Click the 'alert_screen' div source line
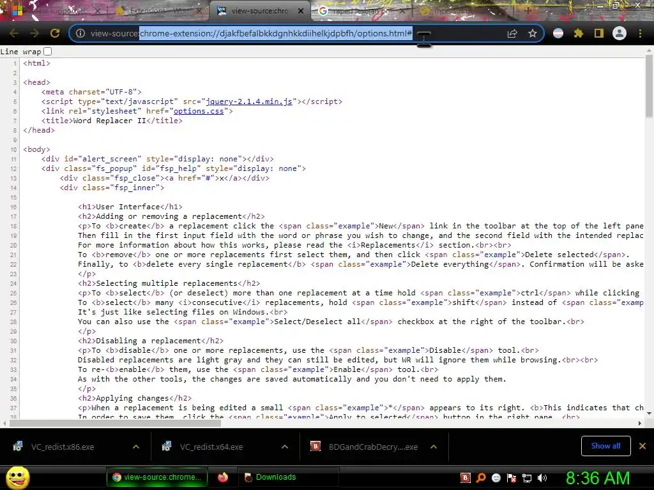Viewport: 654px width, 490px height. coord(158,159)
